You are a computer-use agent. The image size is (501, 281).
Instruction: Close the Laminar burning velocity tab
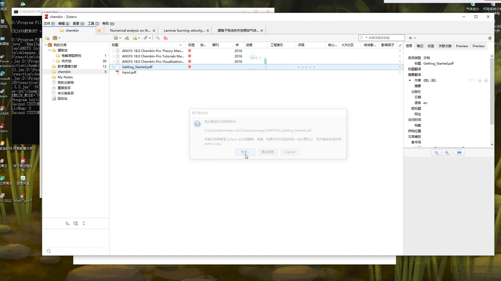pos(208,30)
